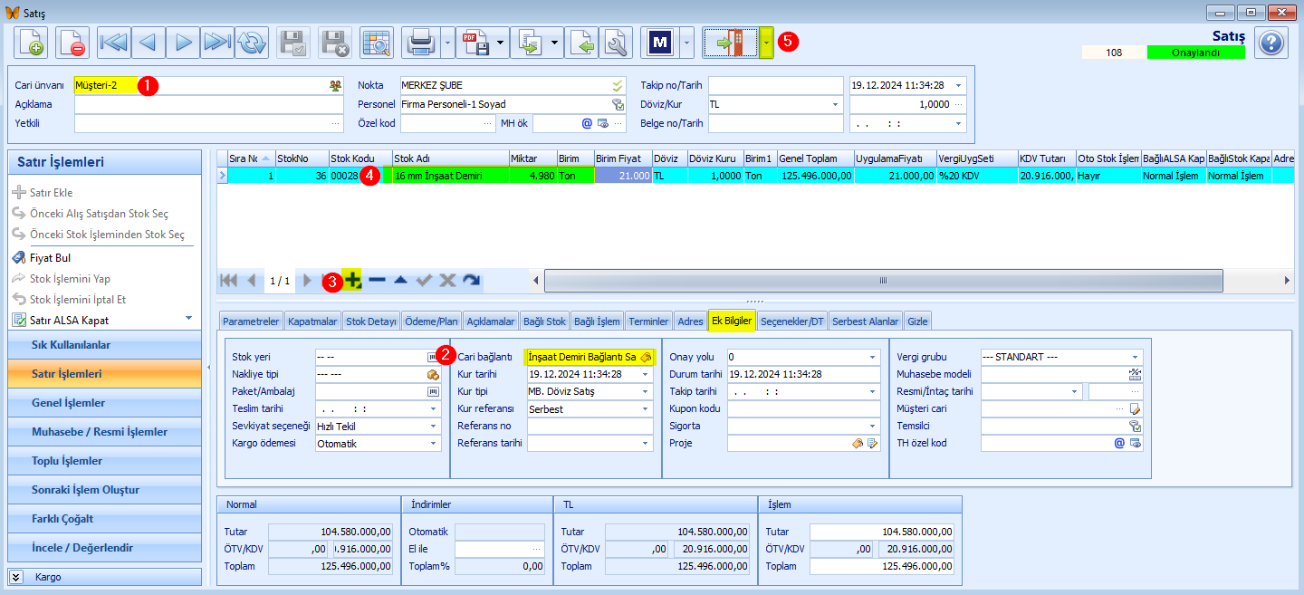Image resolution: width=1304 pixels, height=595 pixels.
Task: Click the Kupon kodu input field
Action: pos(803,409)
